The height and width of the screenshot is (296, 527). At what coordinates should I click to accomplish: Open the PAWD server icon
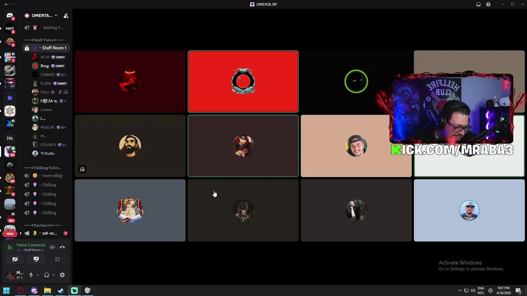coord(10,29)
